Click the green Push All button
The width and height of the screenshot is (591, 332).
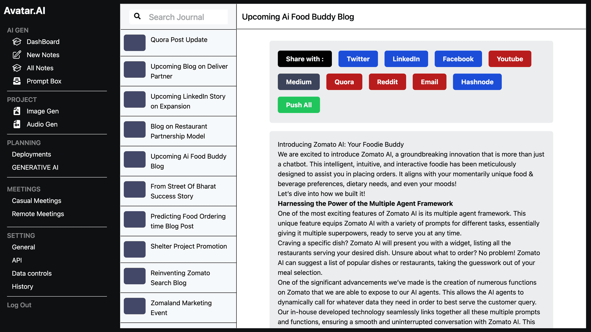point(299,105)
